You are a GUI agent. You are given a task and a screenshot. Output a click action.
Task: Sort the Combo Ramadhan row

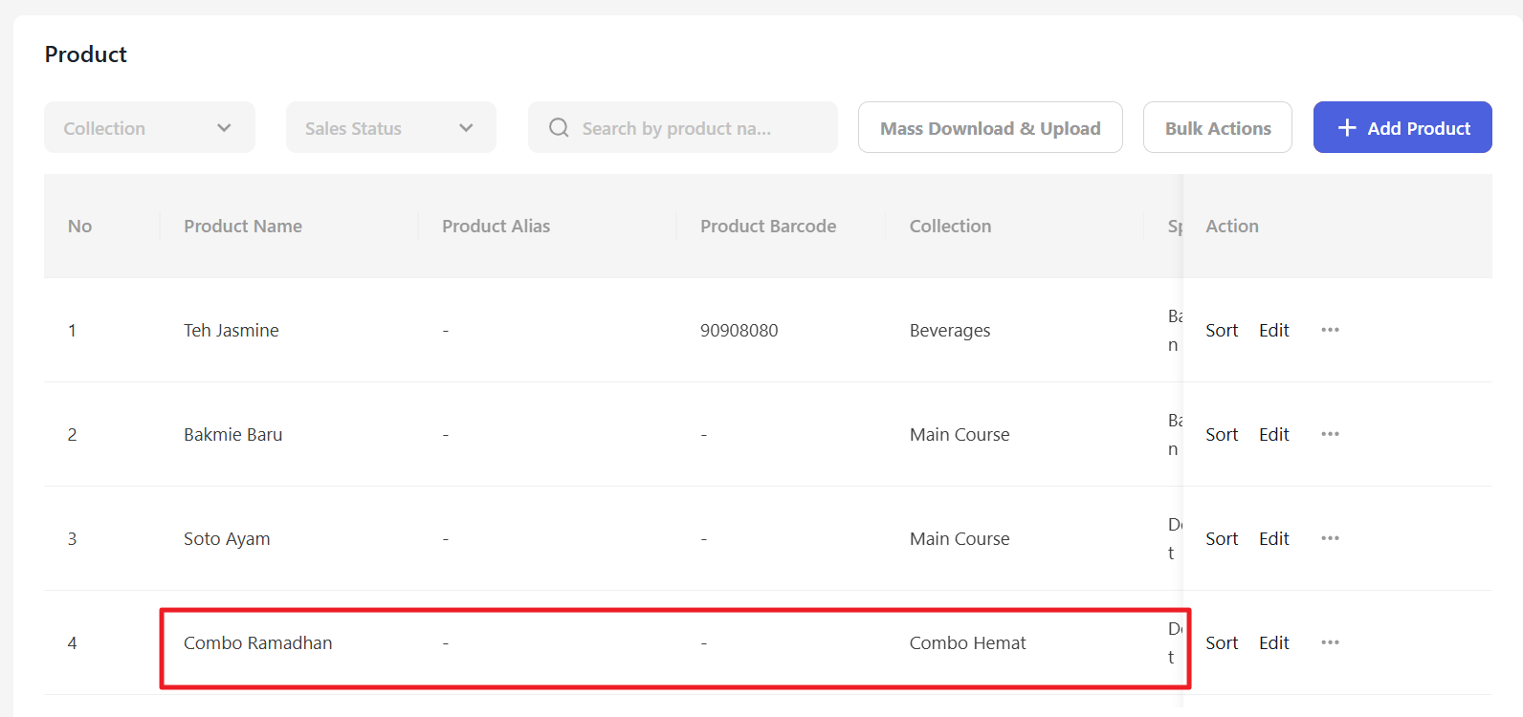tap(1222, 642)
